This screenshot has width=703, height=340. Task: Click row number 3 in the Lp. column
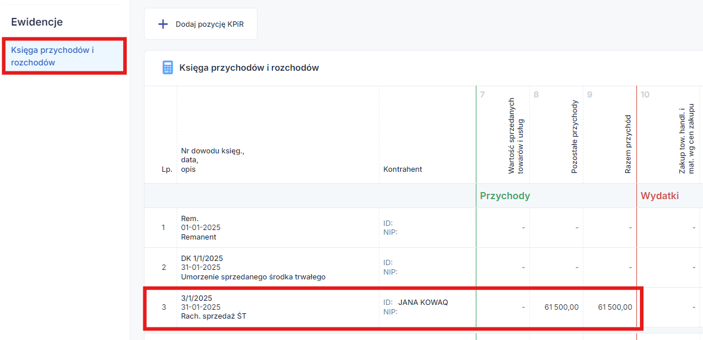click(163, 307)
